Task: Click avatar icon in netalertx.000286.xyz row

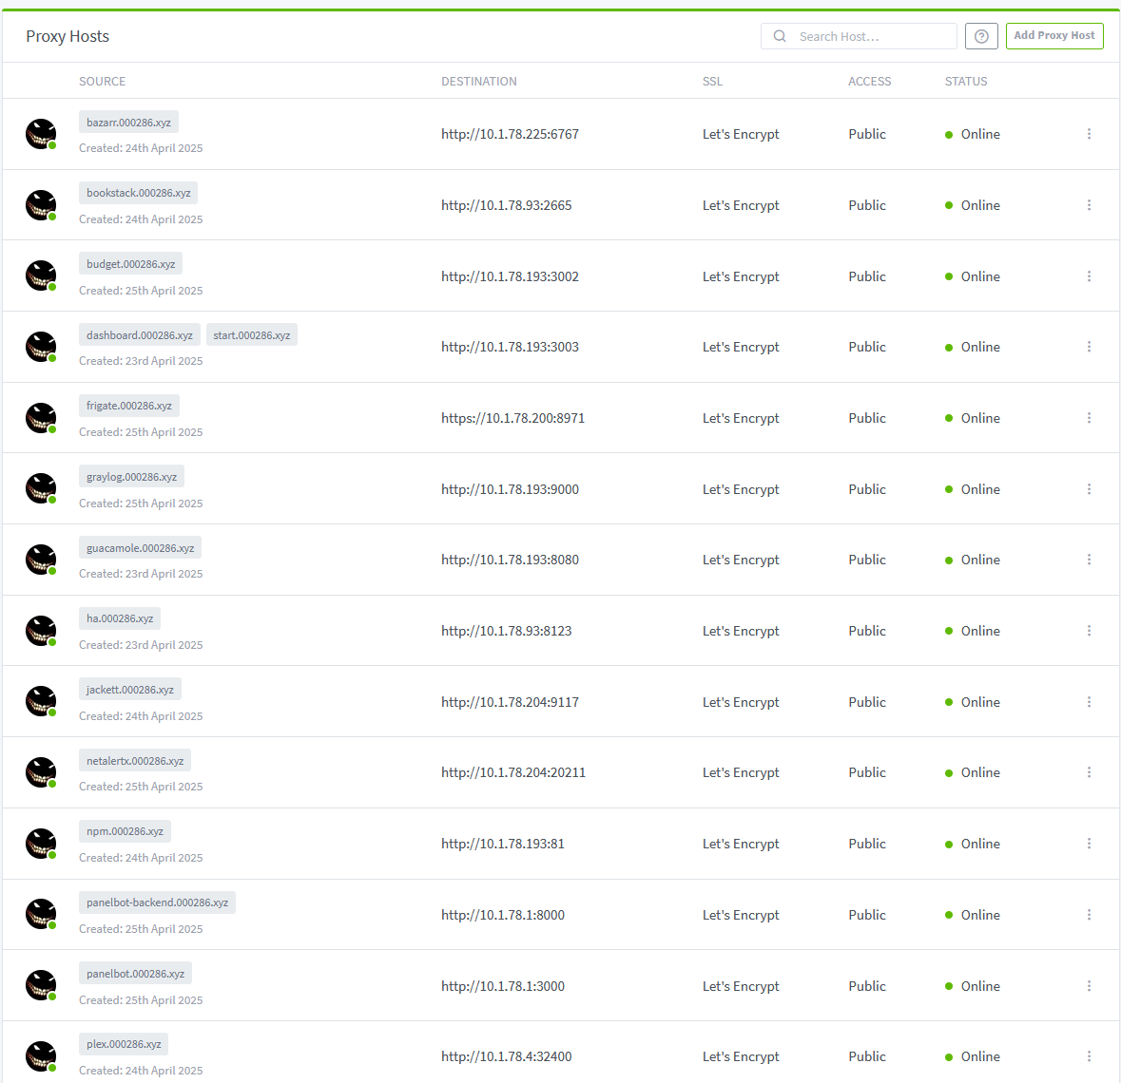Action: pyautogui.click(x=41, y=772)
